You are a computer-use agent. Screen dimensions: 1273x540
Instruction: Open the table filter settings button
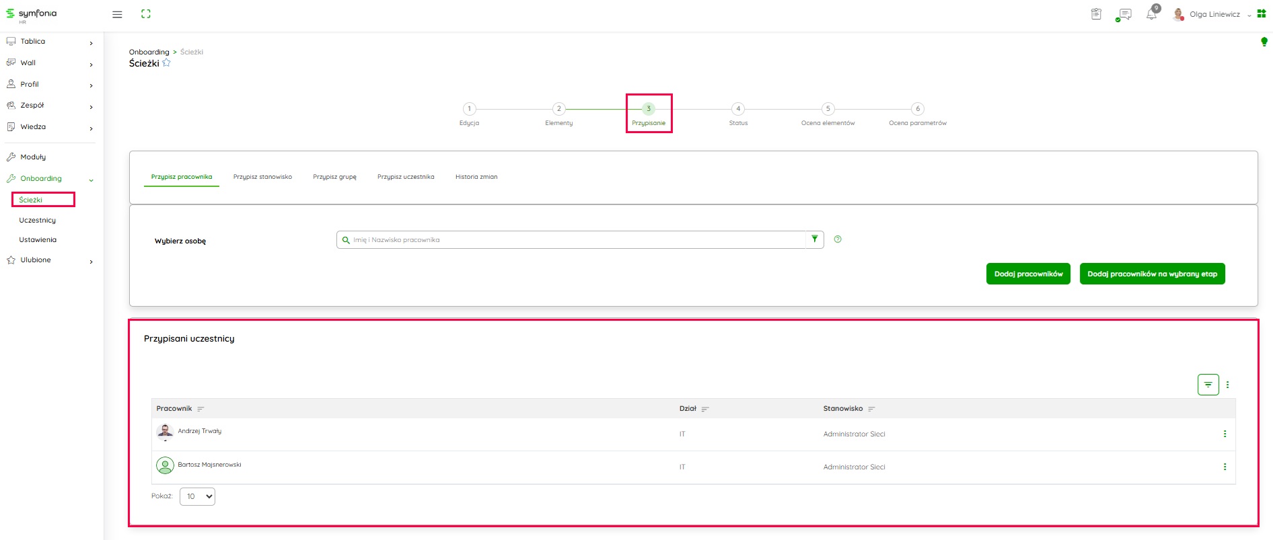tap(1208, 385)
